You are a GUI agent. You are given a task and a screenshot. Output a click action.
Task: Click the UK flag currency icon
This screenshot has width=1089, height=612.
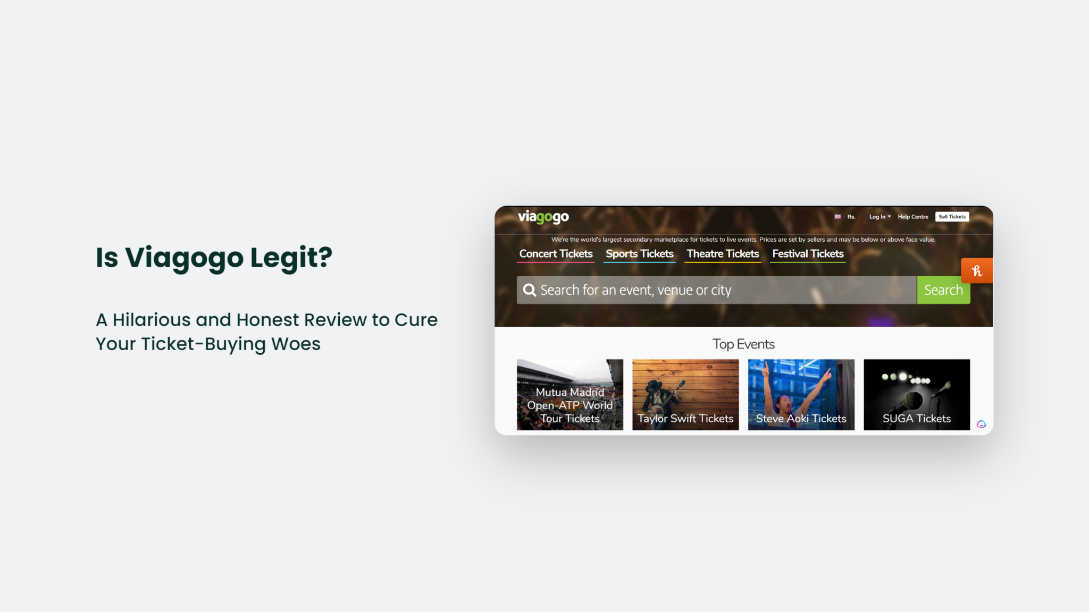pyautogui.click(x=839, y=217)
